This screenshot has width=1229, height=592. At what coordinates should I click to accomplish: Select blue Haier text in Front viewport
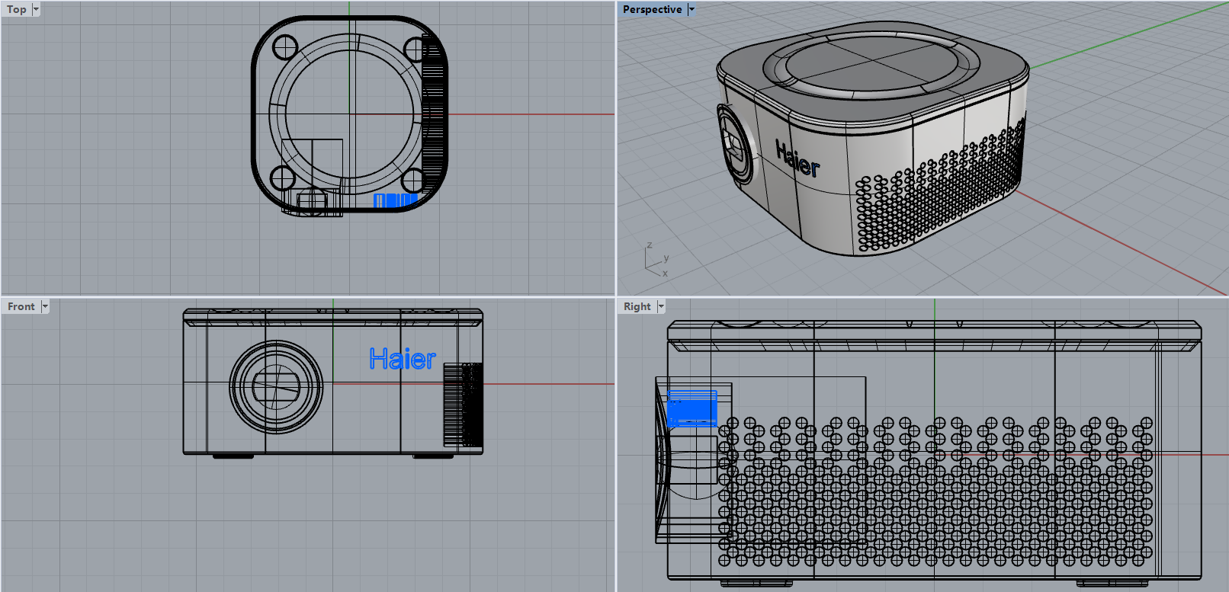tap(402, 359)
